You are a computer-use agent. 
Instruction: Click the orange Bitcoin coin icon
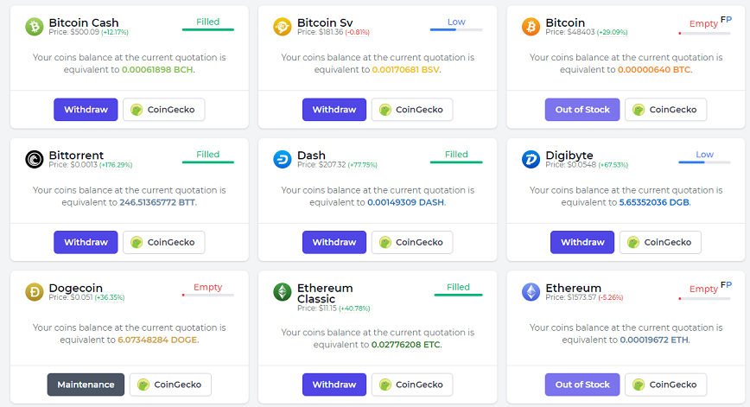tap(531, 26)
